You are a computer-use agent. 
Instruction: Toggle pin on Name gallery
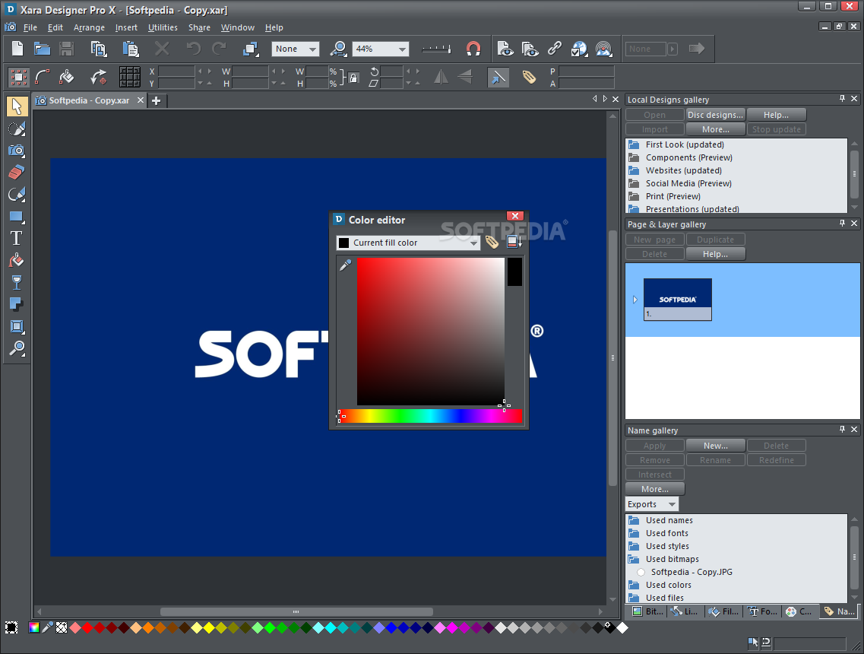(x=842, y=430)
